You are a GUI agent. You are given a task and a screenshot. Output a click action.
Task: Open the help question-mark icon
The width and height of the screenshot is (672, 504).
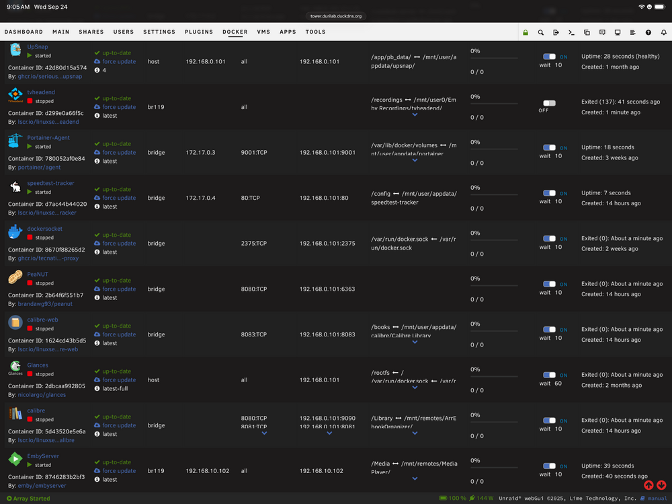click(x=648, y=32)
